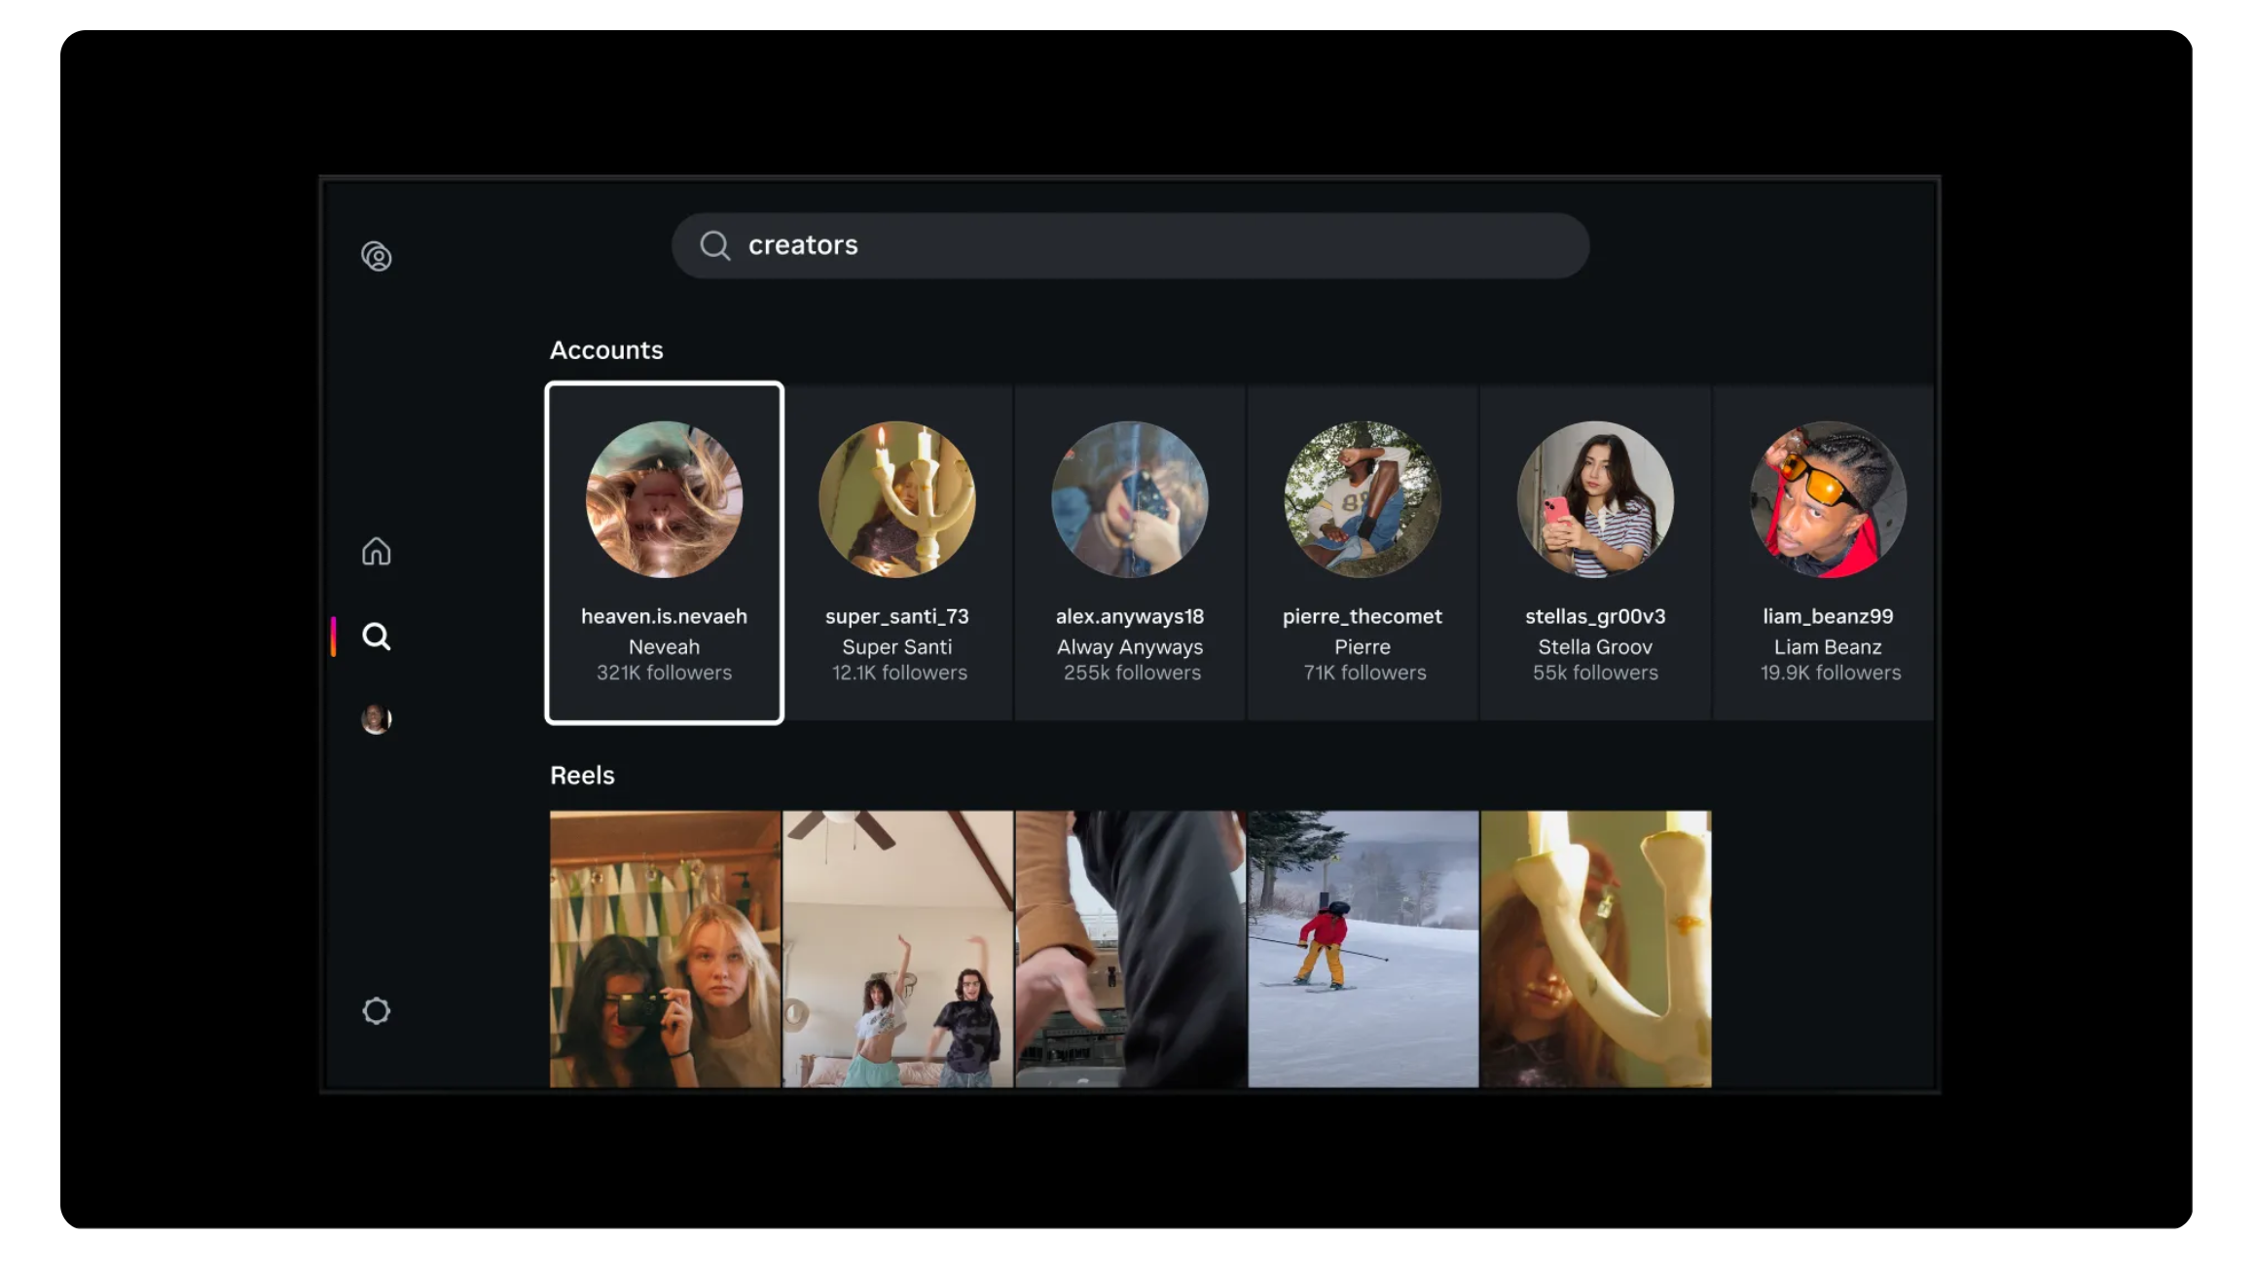Play the reel of two girls with camera
The image size is (2254, 1273).
(664, 948)
